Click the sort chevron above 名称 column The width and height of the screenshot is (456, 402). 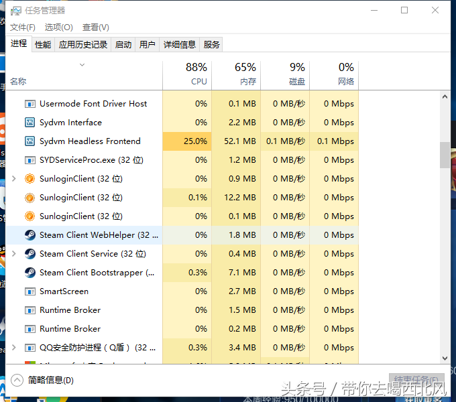[x=82, y=65]
